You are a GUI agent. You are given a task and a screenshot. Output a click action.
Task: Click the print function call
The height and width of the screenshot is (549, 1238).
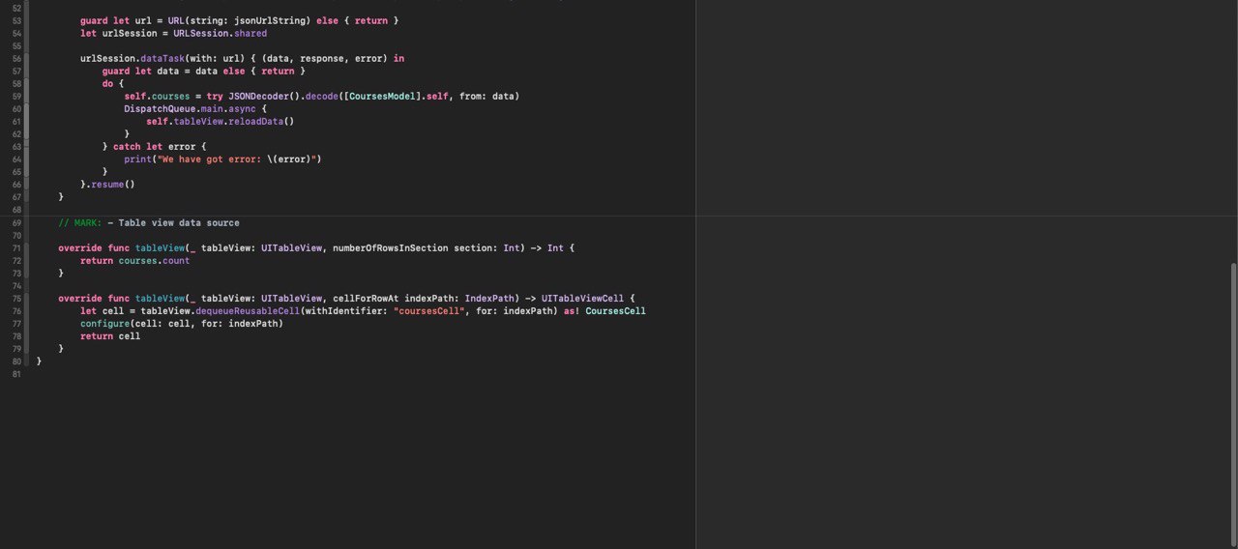click(x=137, y=159)
